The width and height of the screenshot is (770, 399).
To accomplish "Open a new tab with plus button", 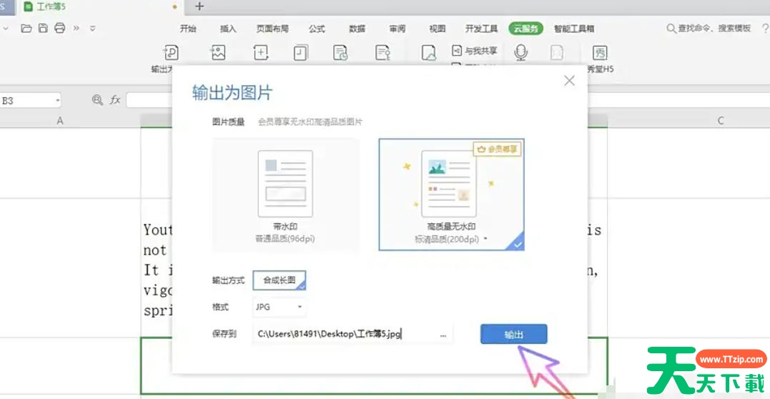I will pos(199,6).
